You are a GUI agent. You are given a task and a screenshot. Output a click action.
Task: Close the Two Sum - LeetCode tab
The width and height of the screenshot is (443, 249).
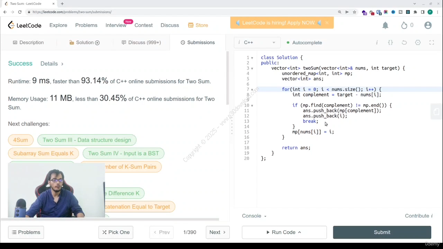click(53, 3)
